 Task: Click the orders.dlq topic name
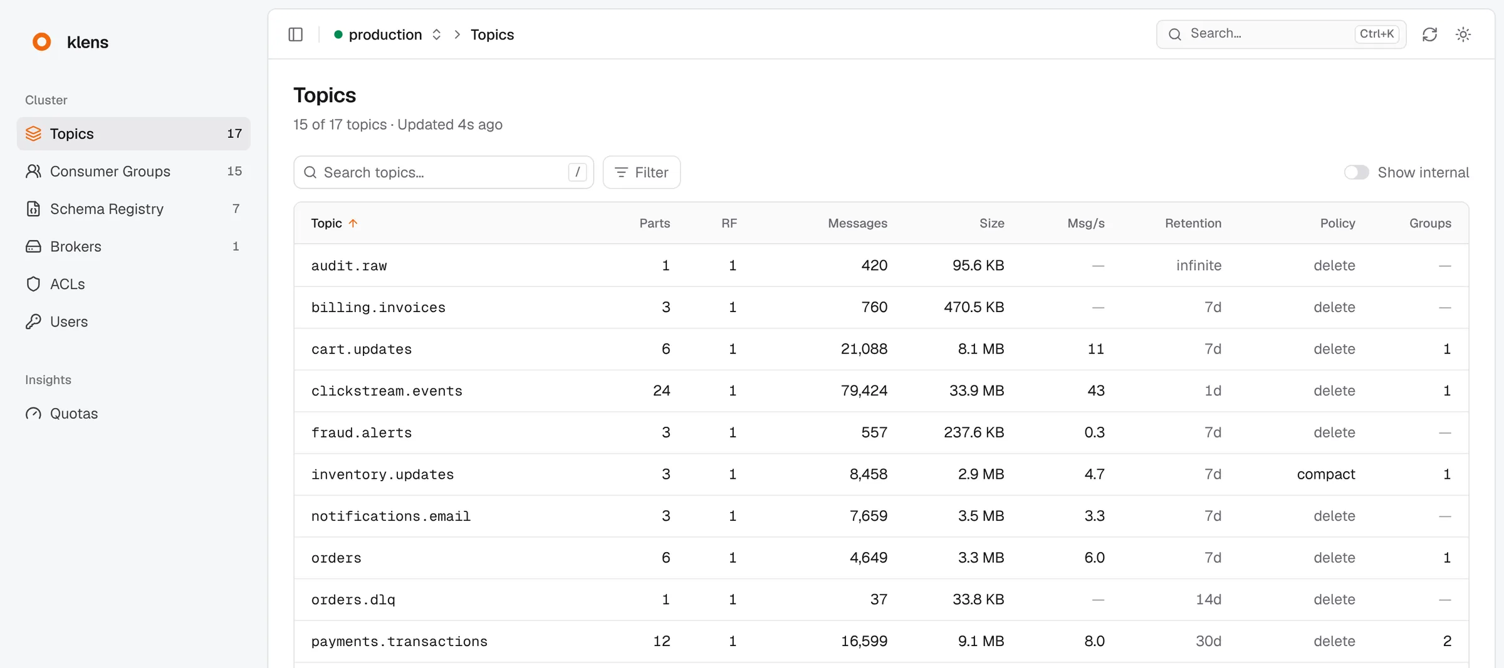pyautogui.click(x=353, y=600)
